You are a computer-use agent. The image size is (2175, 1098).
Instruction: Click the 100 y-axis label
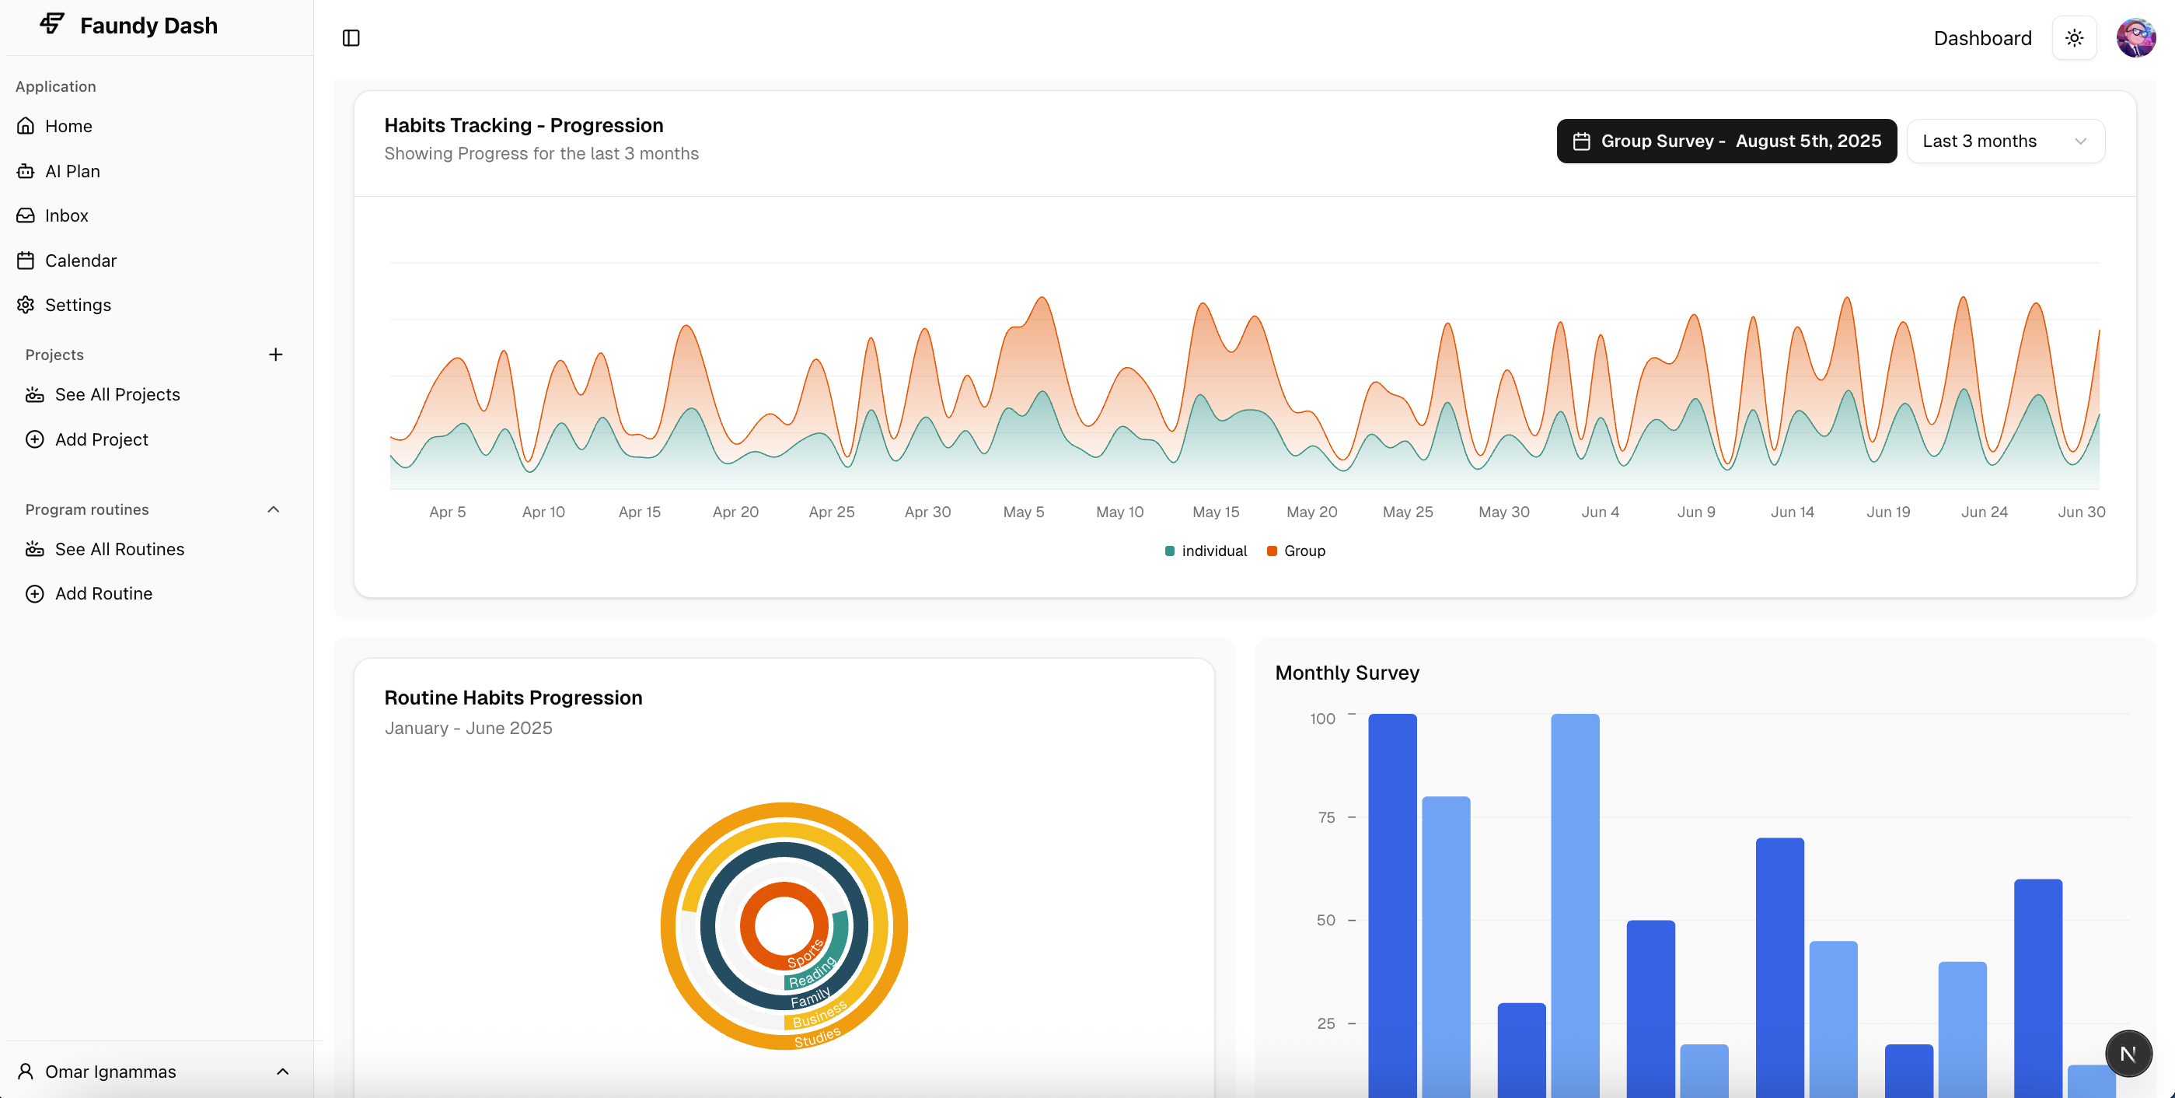point(1322,719)
